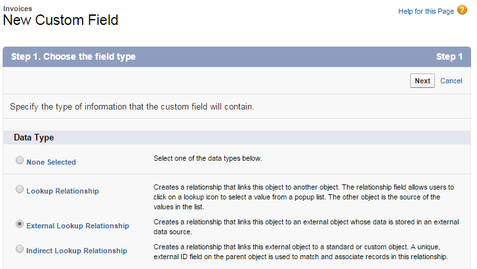Pick the Indirect Lookup Relationship radio button
The height and width of the screenshot is (269, 477).
click(20, 249)
